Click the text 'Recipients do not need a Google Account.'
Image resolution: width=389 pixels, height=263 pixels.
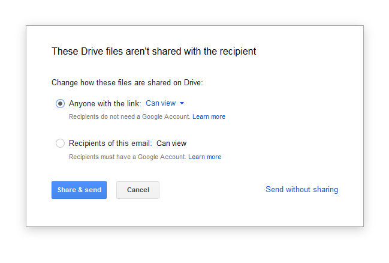tap(129, 116)
